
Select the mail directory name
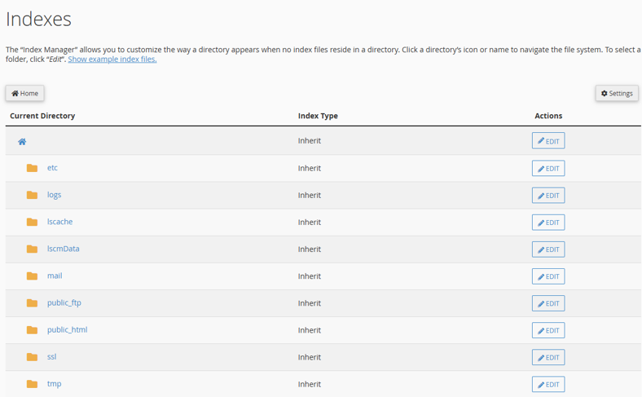(55, 276)
